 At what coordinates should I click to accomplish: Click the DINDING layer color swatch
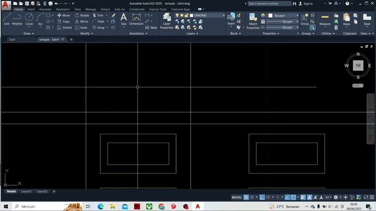[192, 15]
